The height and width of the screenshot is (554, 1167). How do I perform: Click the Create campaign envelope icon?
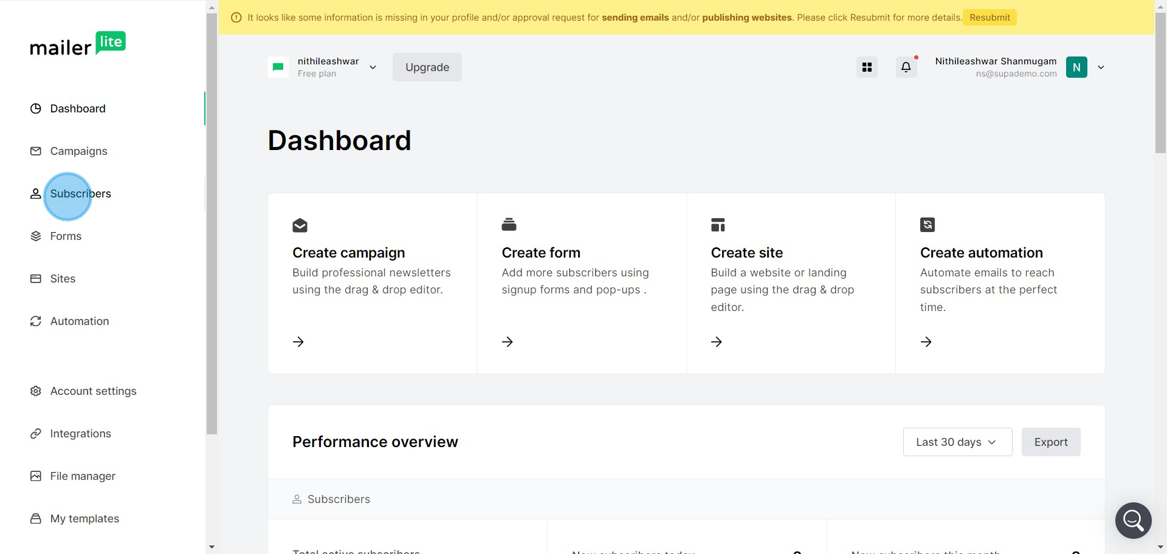[300, 225]
